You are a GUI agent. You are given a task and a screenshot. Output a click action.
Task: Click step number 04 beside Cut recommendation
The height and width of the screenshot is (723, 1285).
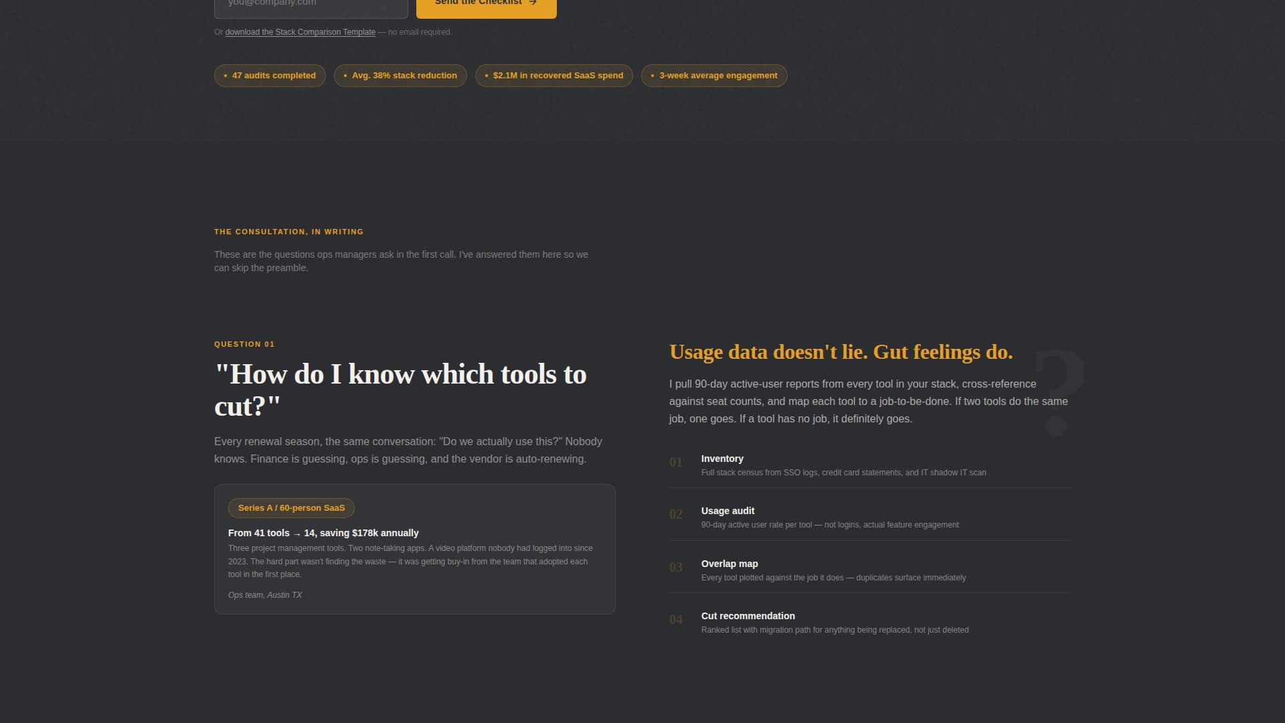click(676, 620)
